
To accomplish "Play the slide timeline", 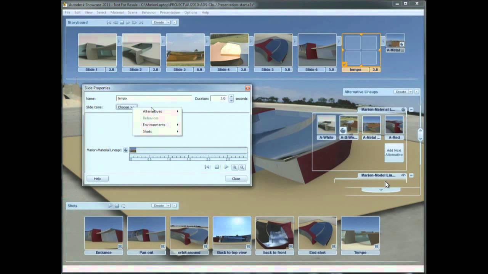I will point(226,167).
